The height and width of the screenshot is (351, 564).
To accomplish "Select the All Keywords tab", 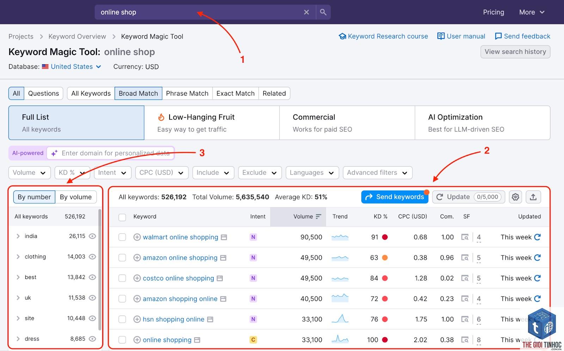I will 91,93.
